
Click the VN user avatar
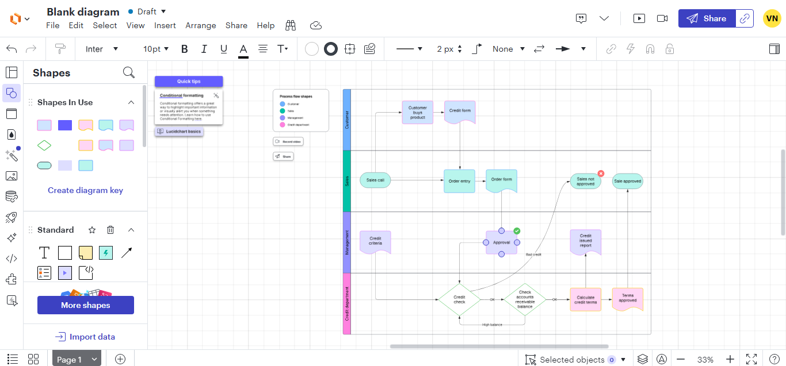point(772,18)
